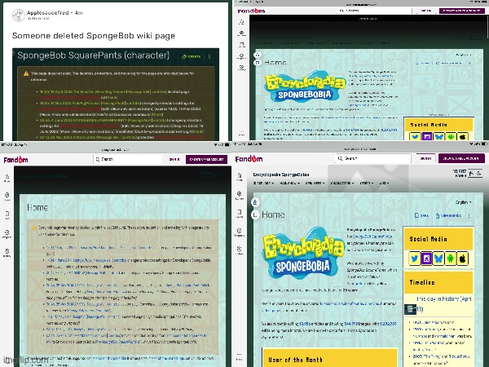Click the Twitter icon above the Timeline panel
Image resolution: width=489 pixels, height=367 pixels.
click(x=414, y=259)
